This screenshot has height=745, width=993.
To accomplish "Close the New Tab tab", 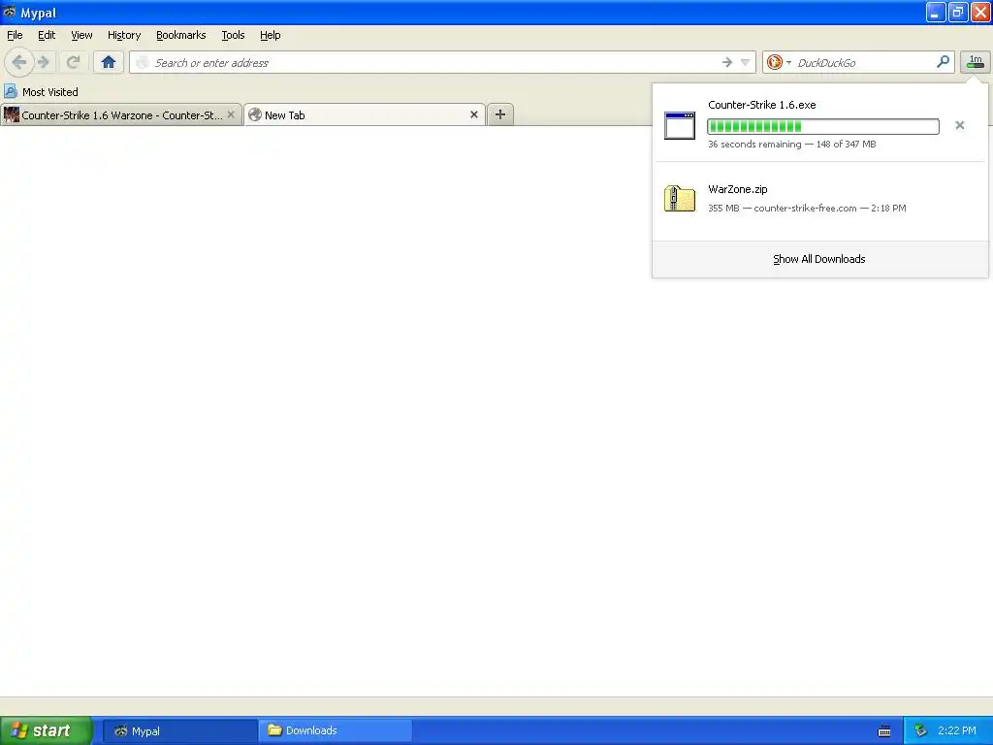I will point(473,114).
